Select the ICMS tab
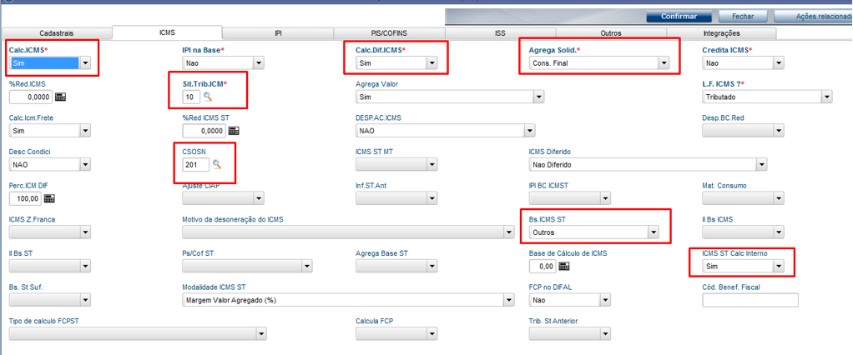853x355 pixels. [x=167, y=32]
